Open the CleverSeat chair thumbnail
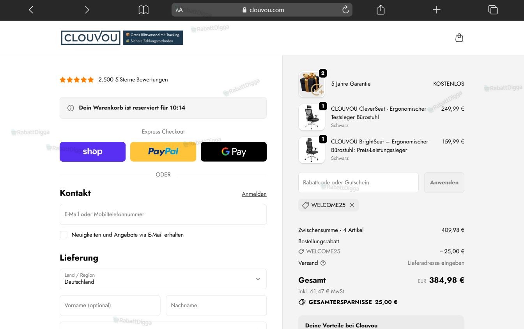Screen dimensions: 524x329 [312, 117]
